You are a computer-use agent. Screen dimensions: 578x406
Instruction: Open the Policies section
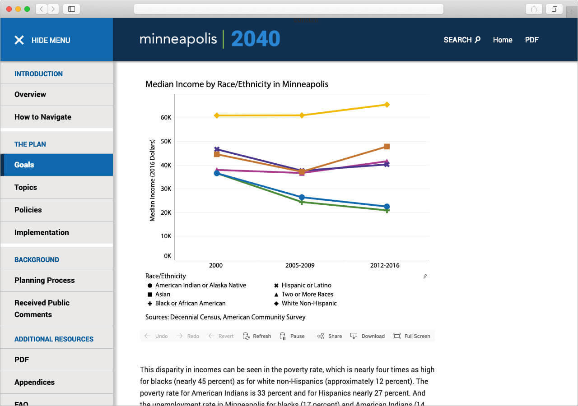pyautogui.click(x=56, y=210)
